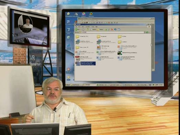Image resolution: width=180 pixels, height=135 pixels.
Task: Select the dark image thumbnail file
Action: (120, 53)
